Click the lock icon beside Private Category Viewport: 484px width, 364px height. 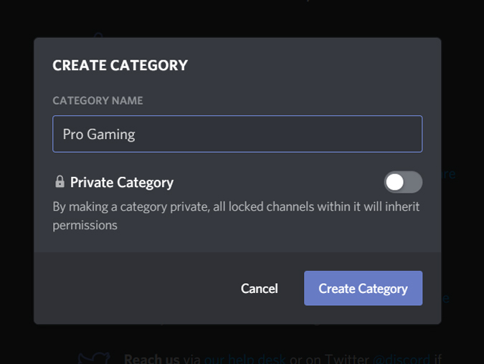[x=60, y=182]
